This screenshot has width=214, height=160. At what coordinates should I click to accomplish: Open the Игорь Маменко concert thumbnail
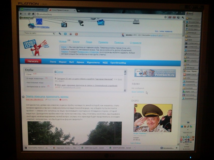[153, 118]
